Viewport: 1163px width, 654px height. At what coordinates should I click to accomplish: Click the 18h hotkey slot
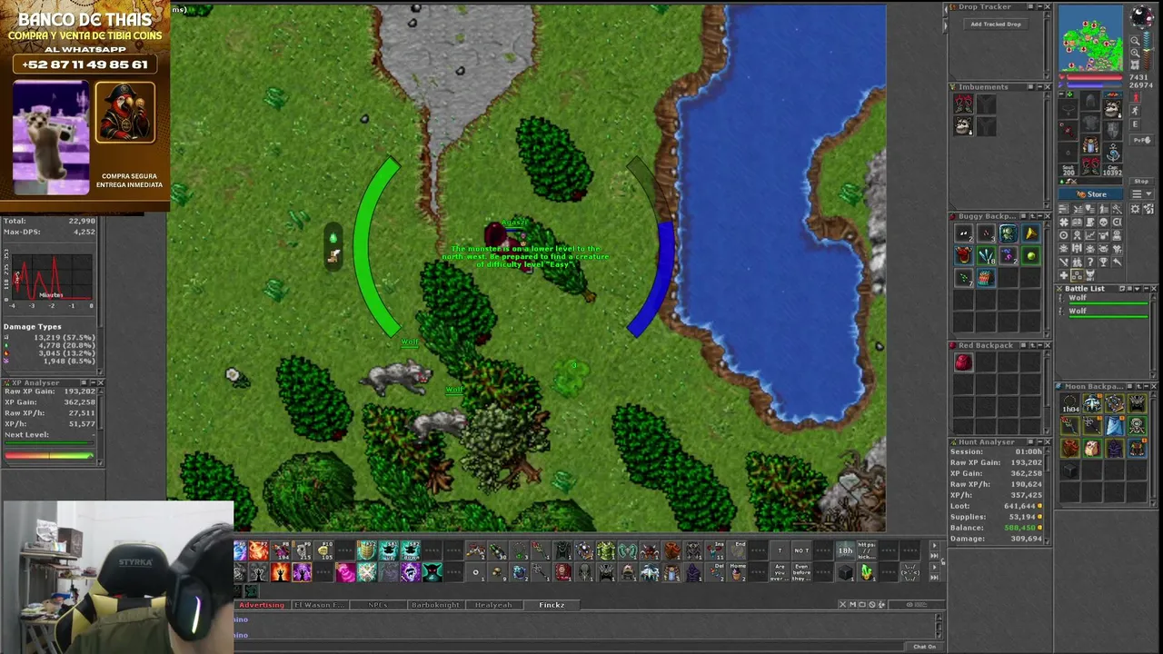click(x=845, y=550)
